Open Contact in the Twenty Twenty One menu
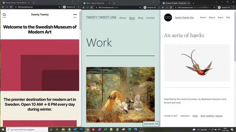236x132 pixels. [150, 18]
